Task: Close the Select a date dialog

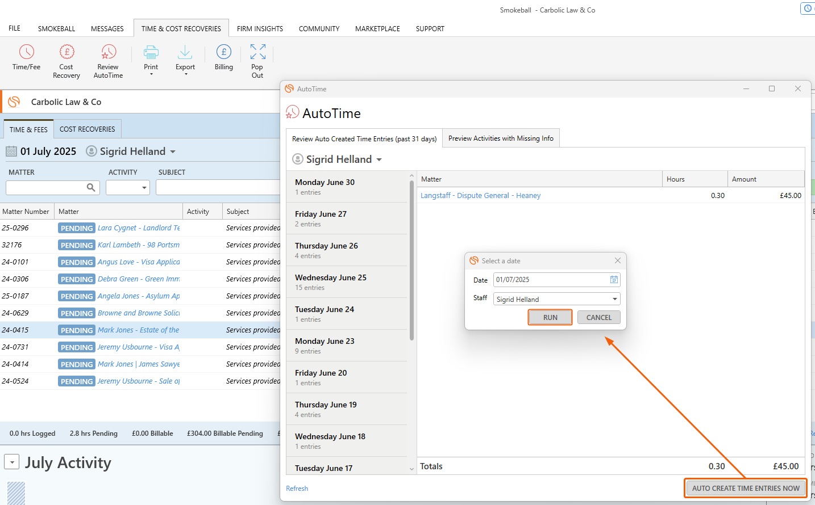Action: (618, 260)
